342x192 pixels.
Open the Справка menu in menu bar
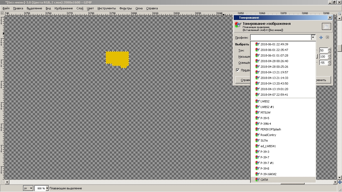(x=152, y=8)
